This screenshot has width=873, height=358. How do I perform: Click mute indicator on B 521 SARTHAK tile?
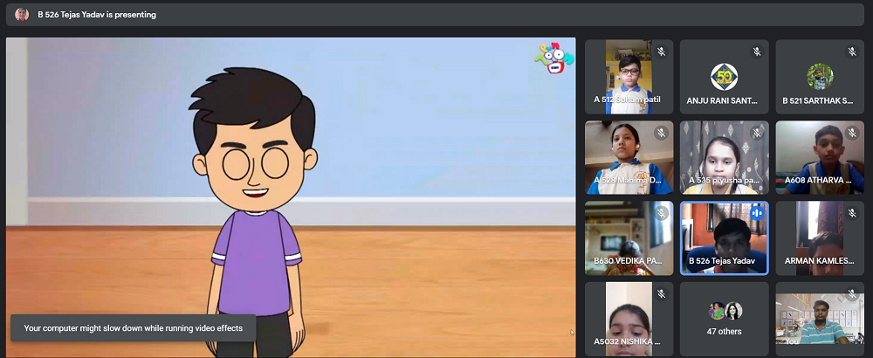852,52
